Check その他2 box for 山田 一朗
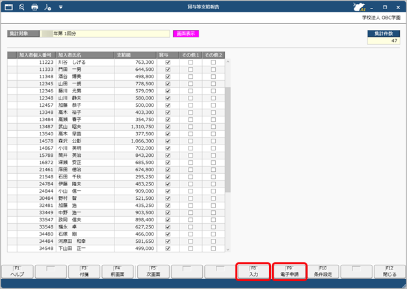Image resolution: width=407 pixels, height=289 pixels. point(213,83)
